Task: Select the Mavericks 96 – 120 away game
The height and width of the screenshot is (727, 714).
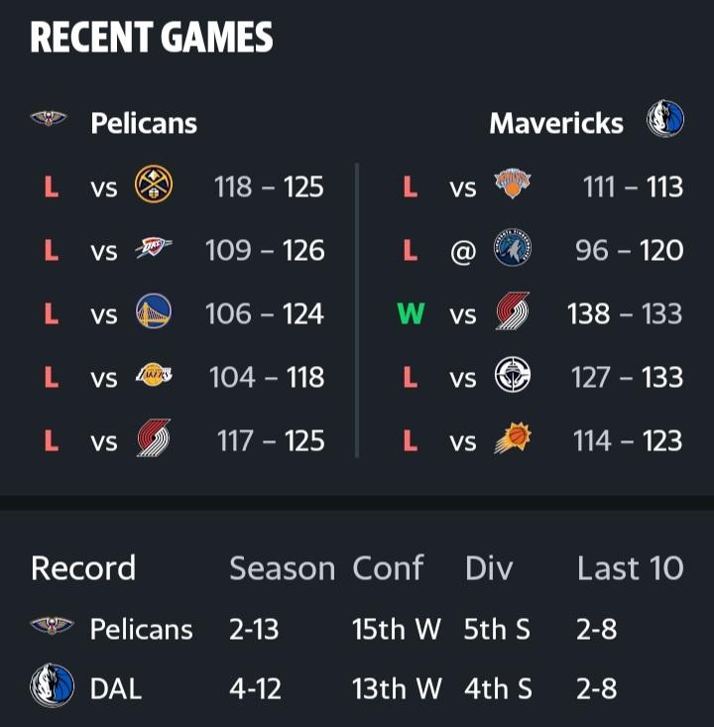Action: point(629,251)
